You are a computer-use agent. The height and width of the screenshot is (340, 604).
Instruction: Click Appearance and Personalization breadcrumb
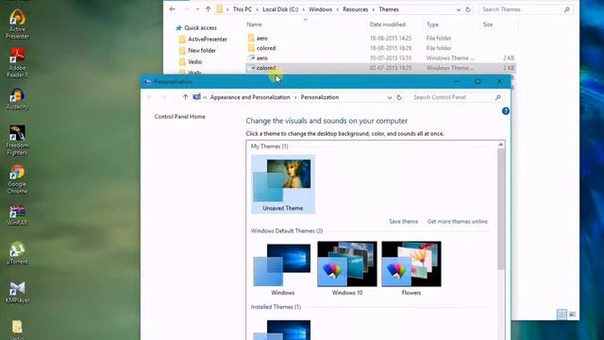pyautogui.click(x=250, y=97)
